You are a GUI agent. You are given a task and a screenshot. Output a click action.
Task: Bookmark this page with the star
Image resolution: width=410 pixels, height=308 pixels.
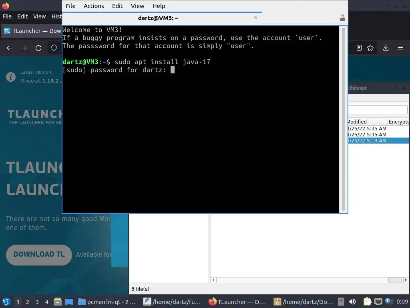click(370, 48)
